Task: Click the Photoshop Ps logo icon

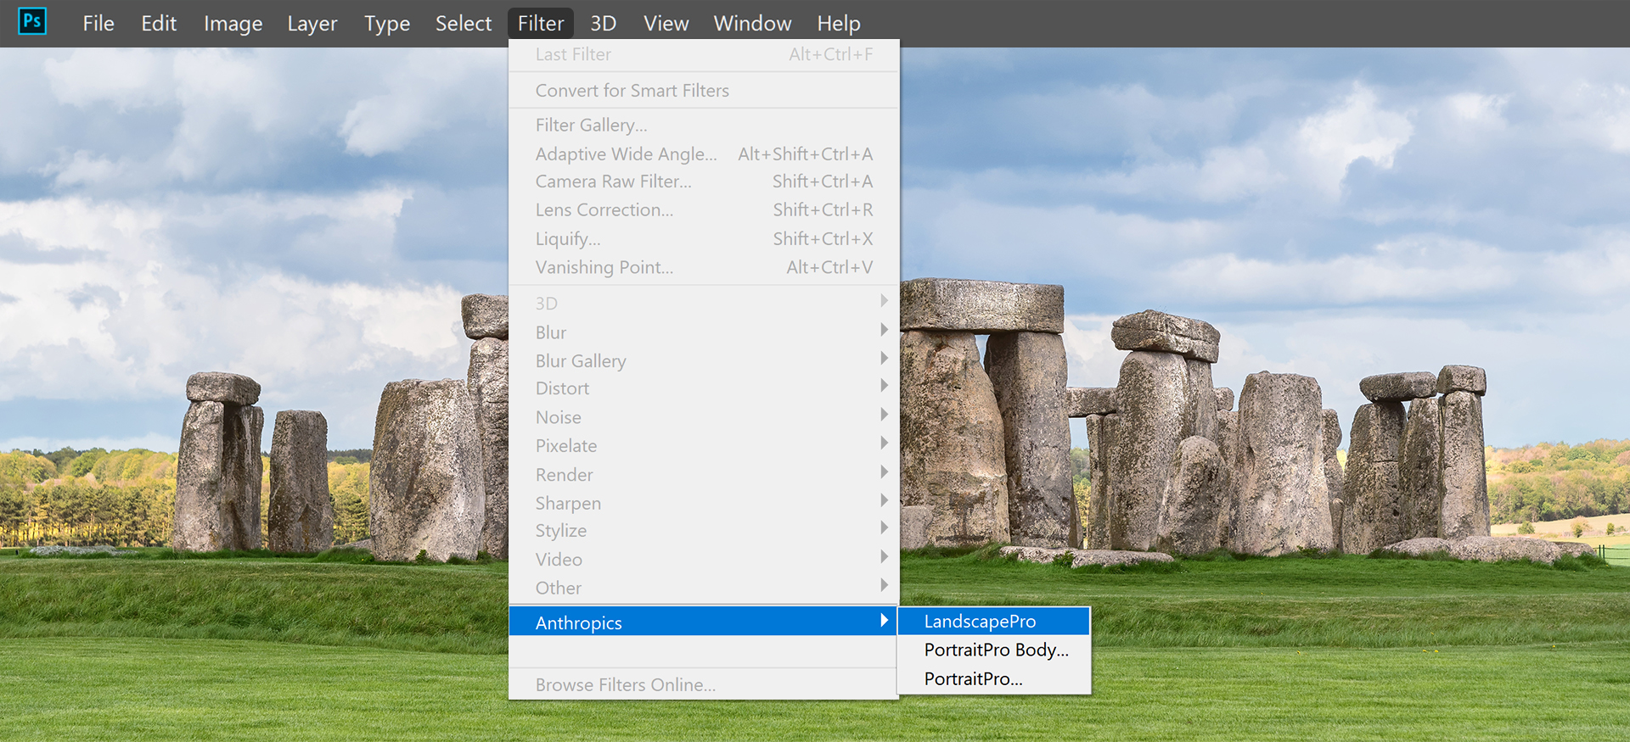Action: [32, 21]
